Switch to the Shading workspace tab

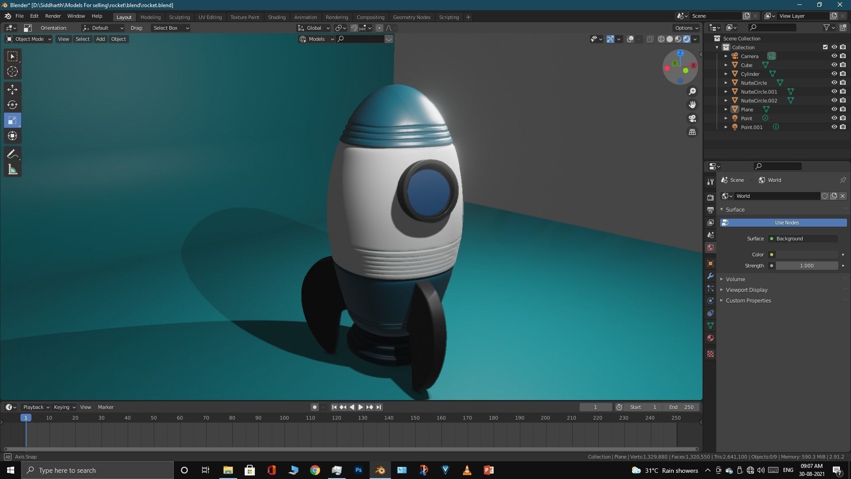click(x=277, y=17)
